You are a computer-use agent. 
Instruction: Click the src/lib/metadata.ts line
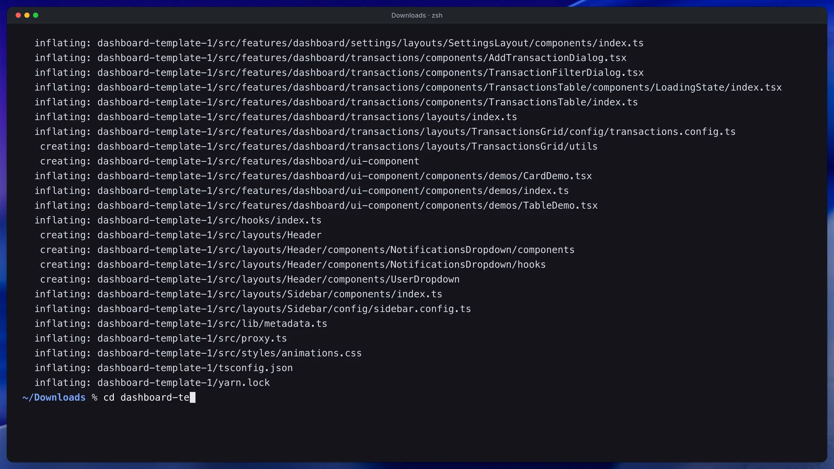pyautogui.click(x=181, y=324)
